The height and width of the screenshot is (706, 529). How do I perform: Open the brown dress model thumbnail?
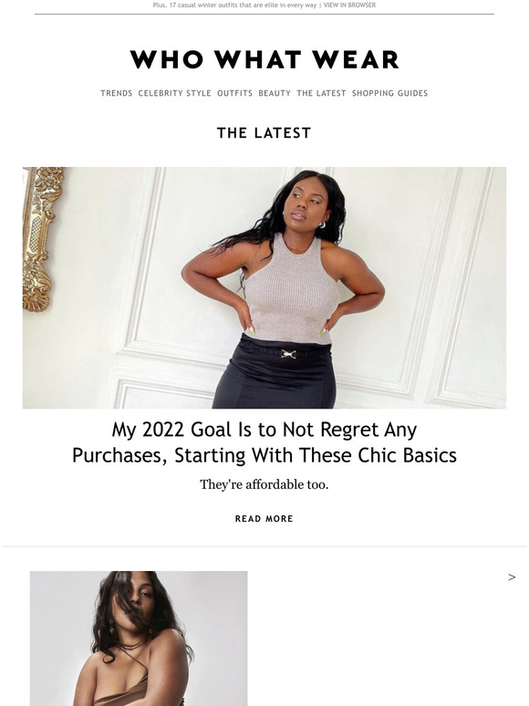(x=139, y=639)
